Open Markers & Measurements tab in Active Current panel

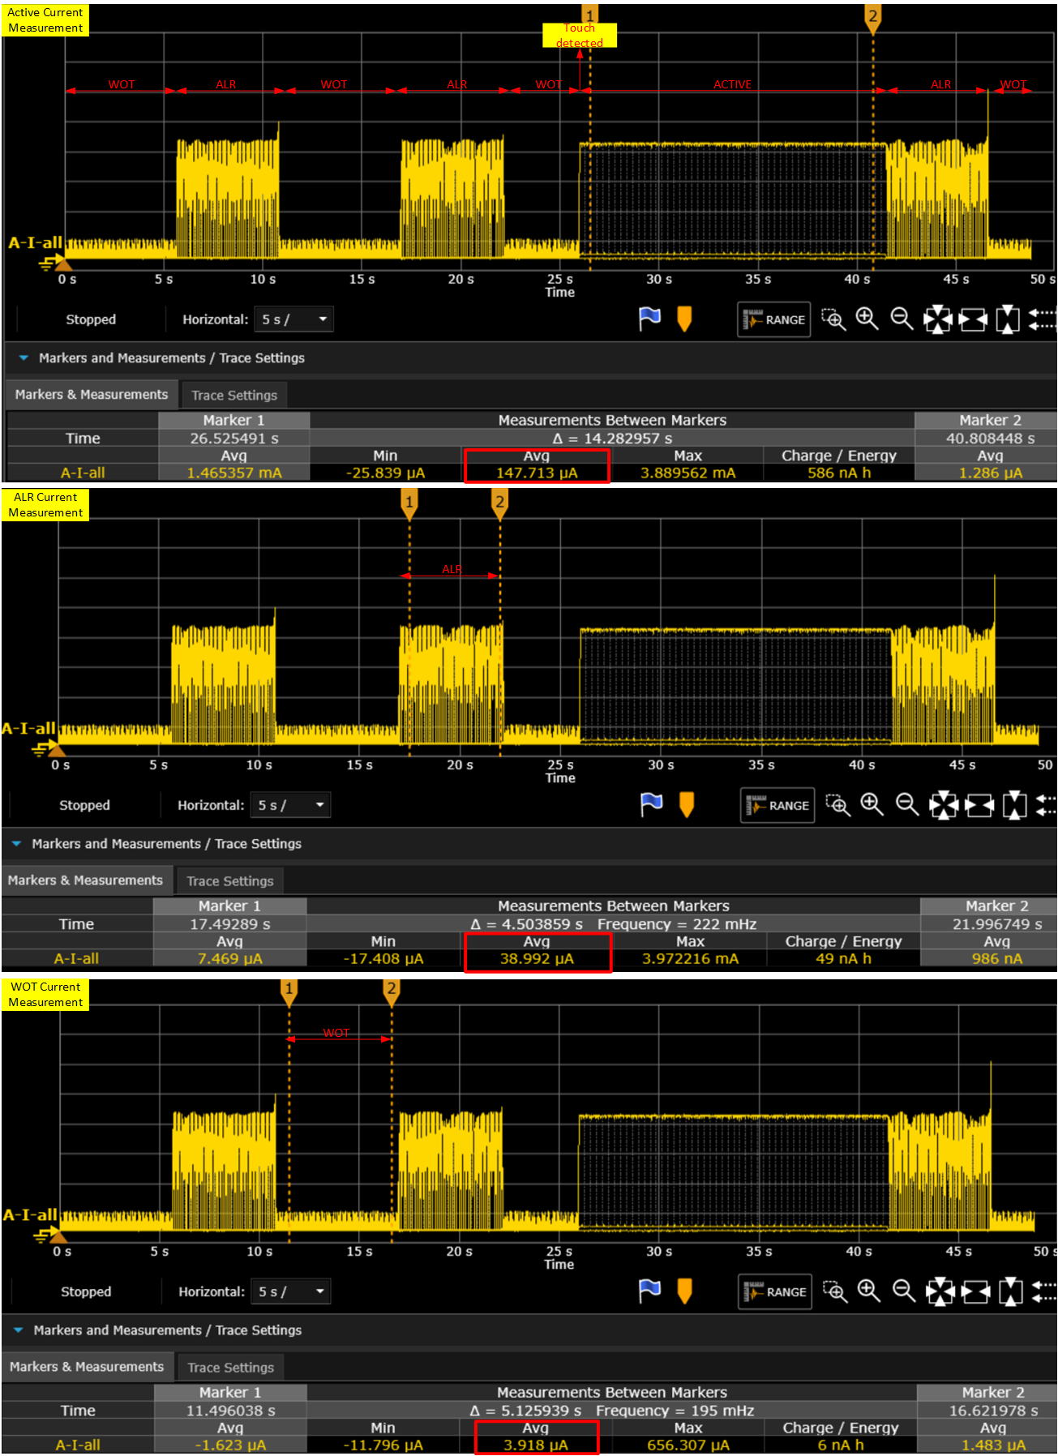(x=92, y=395)
